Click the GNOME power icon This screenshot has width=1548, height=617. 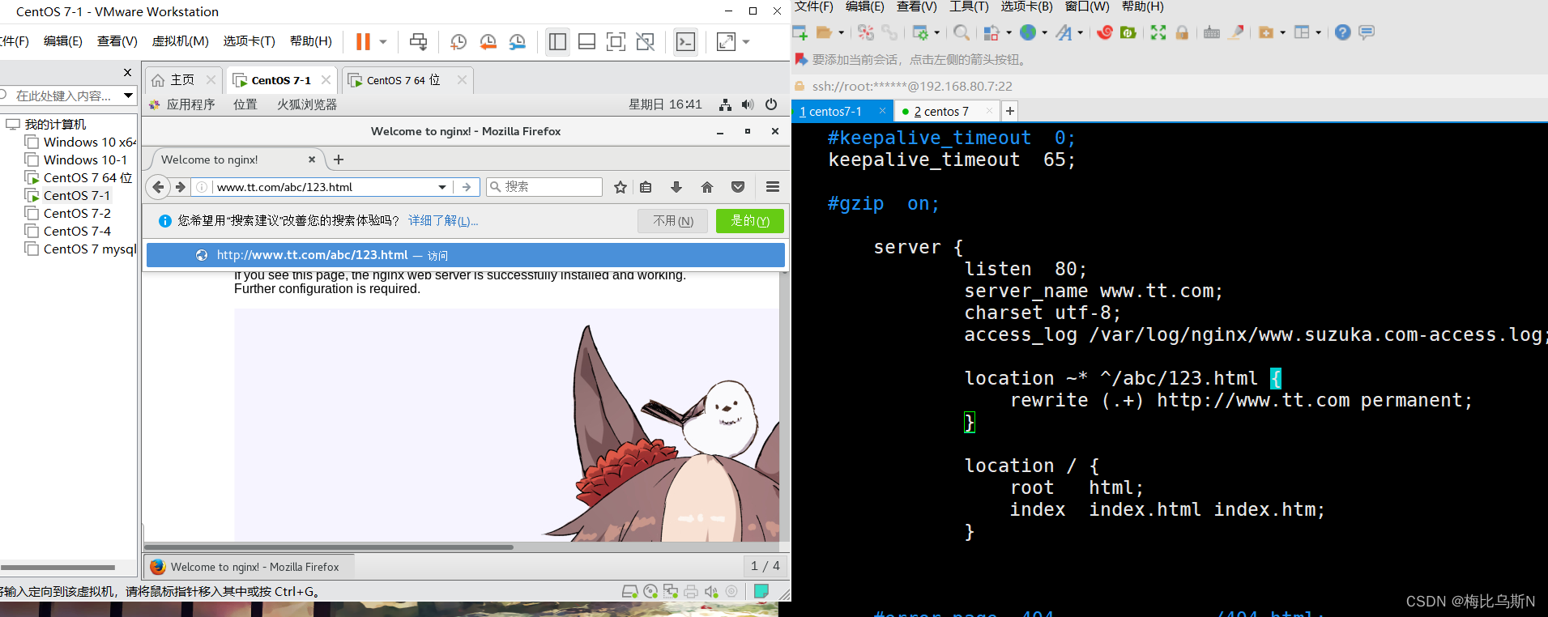771,104
